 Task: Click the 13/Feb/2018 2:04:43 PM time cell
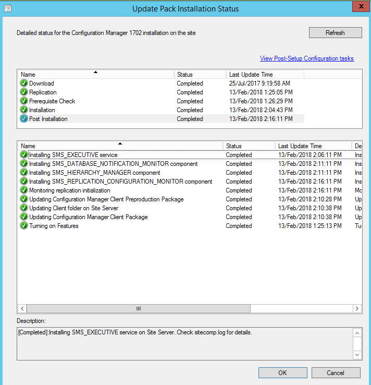pyautogui.click(x=261, y=110)
